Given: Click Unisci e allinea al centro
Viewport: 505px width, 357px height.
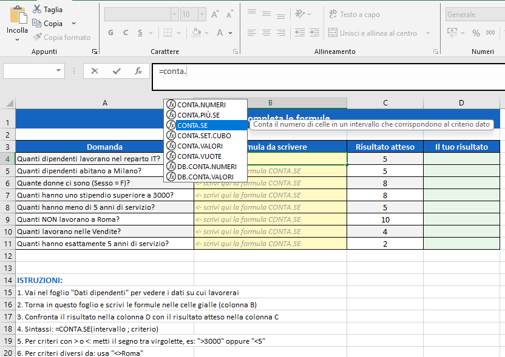Looking at the screenshot, I should pos(373,33).
